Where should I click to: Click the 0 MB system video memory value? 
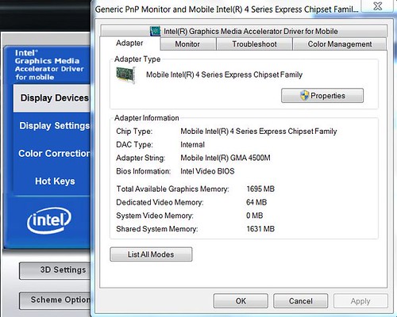255,216
